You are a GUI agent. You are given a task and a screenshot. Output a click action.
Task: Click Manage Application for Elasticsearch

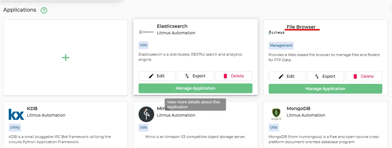195,88
